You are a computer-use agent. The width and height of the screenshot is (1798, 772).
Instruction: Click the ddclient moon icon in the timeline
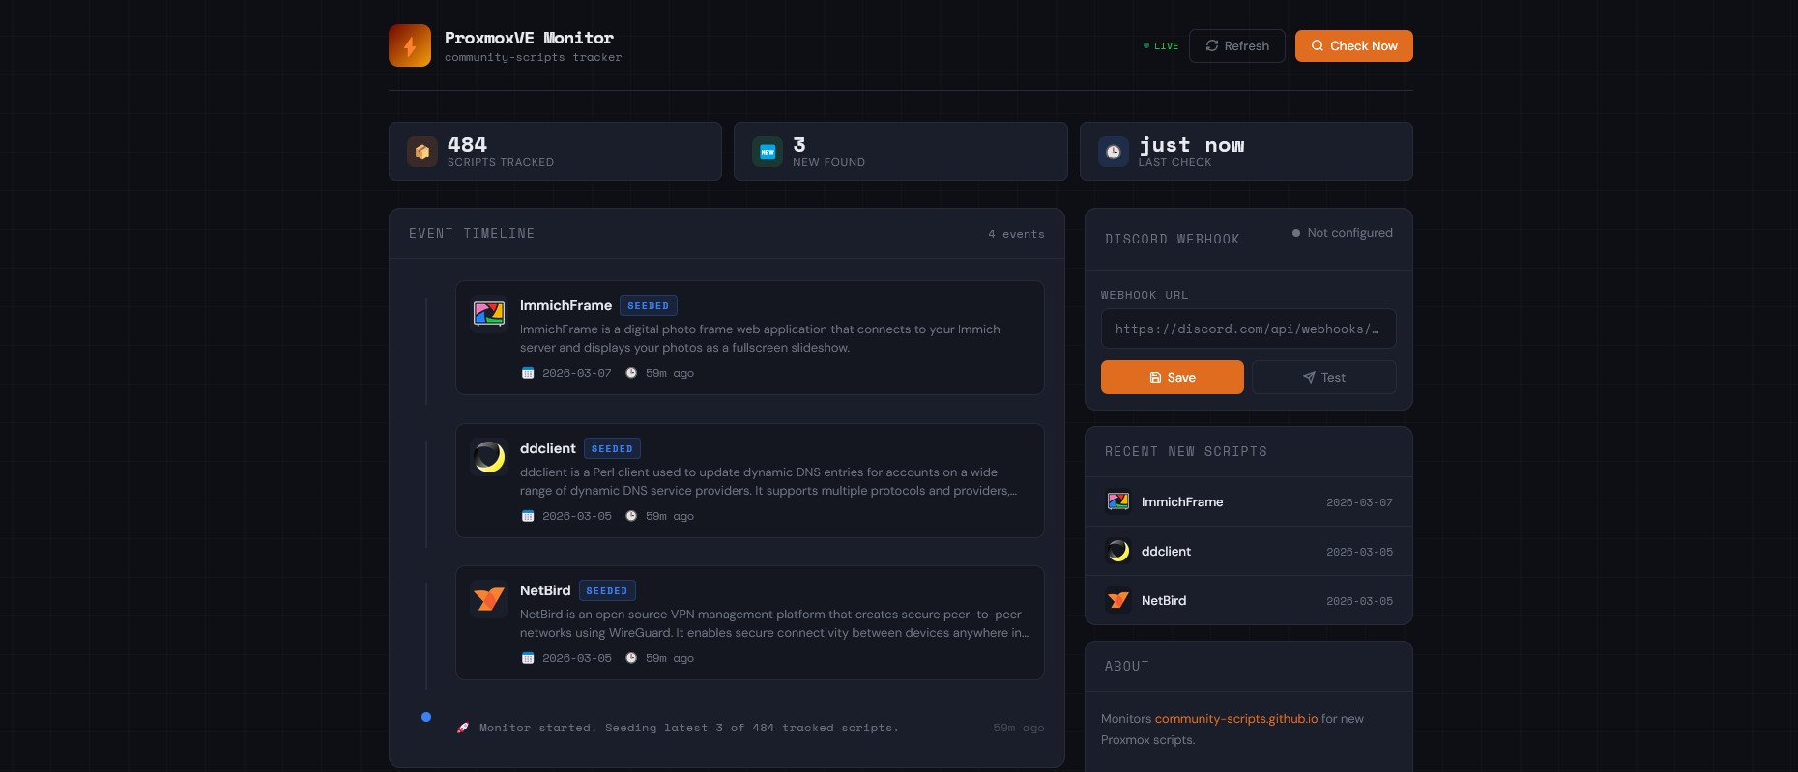click(489, 456)
